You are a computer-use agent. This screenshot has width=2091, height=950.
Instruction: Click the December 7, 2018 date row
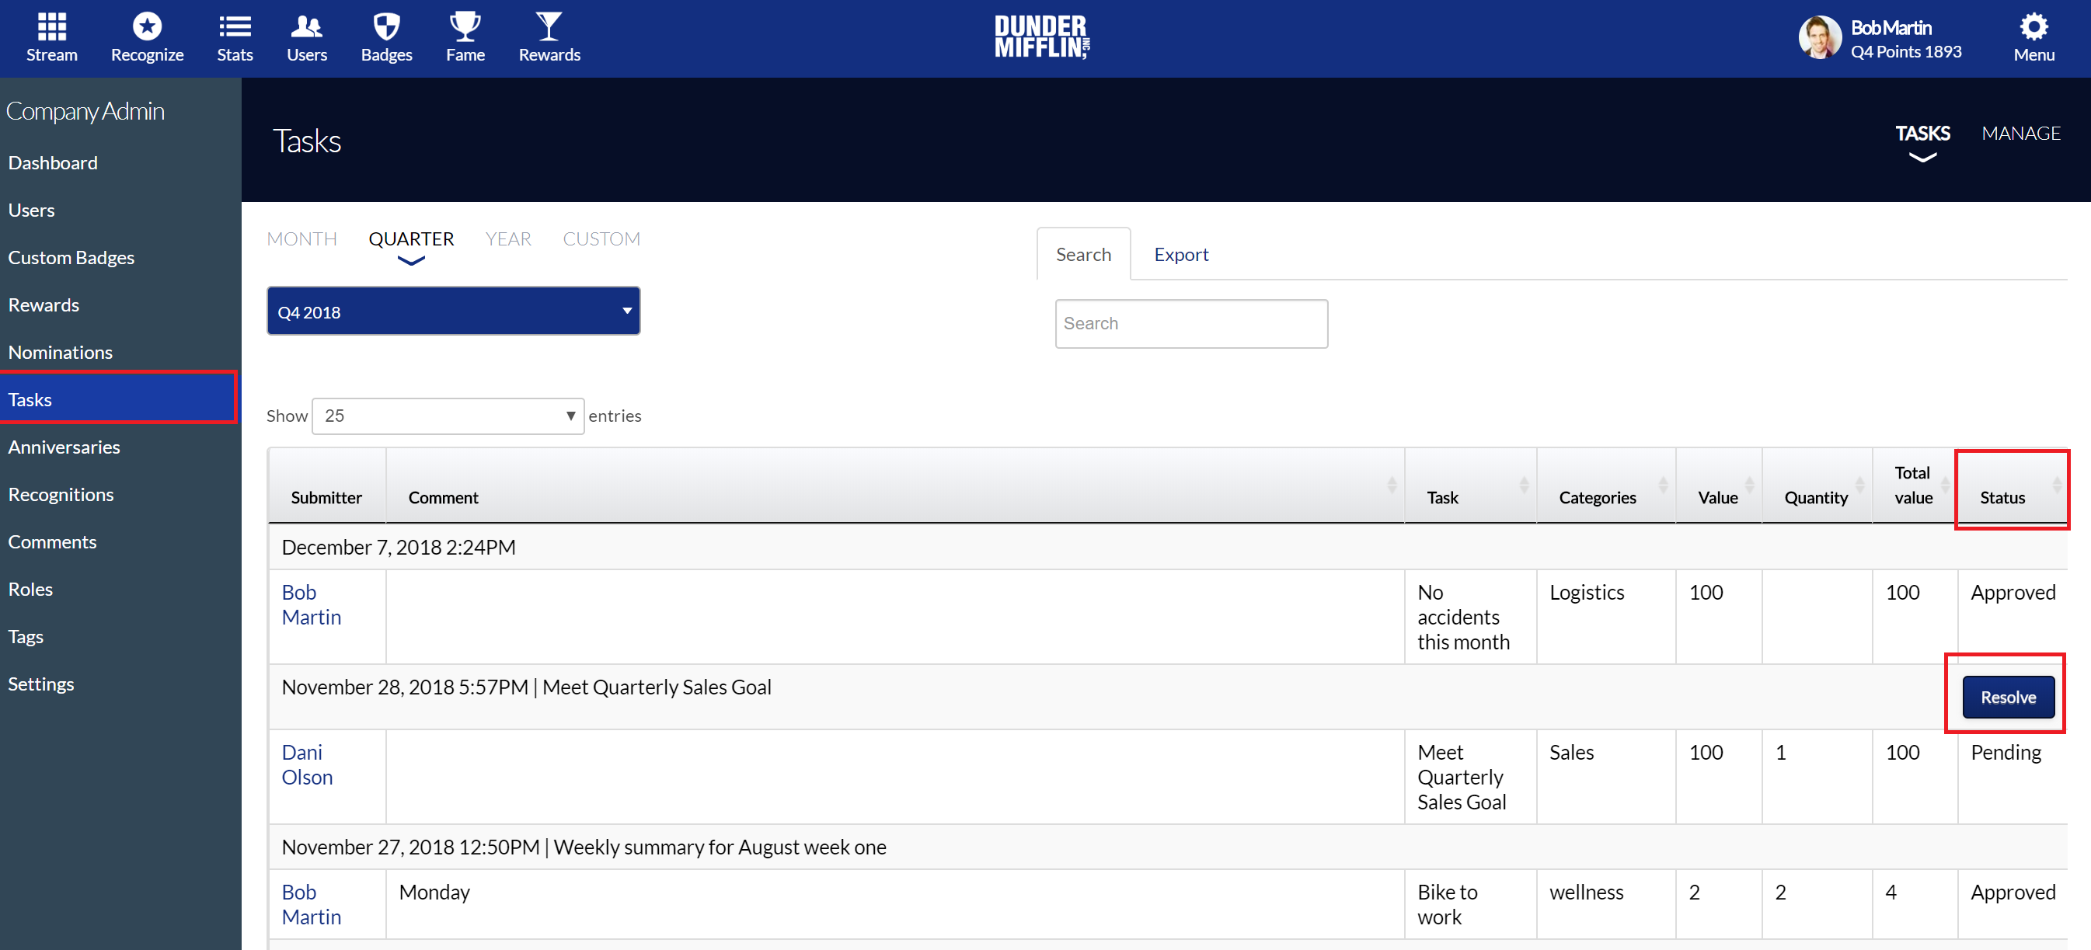tap(1167, 547)
